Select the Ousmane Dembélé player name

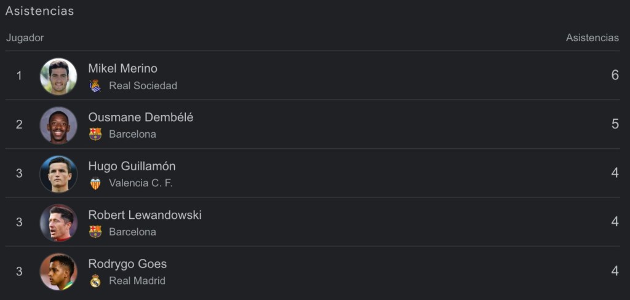140,117
